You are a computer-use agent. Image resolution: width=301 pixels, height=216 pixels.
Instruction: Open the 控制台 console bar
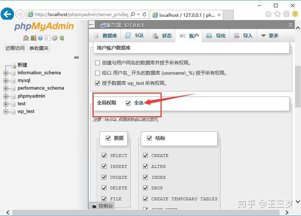click(x=102, y=206)
